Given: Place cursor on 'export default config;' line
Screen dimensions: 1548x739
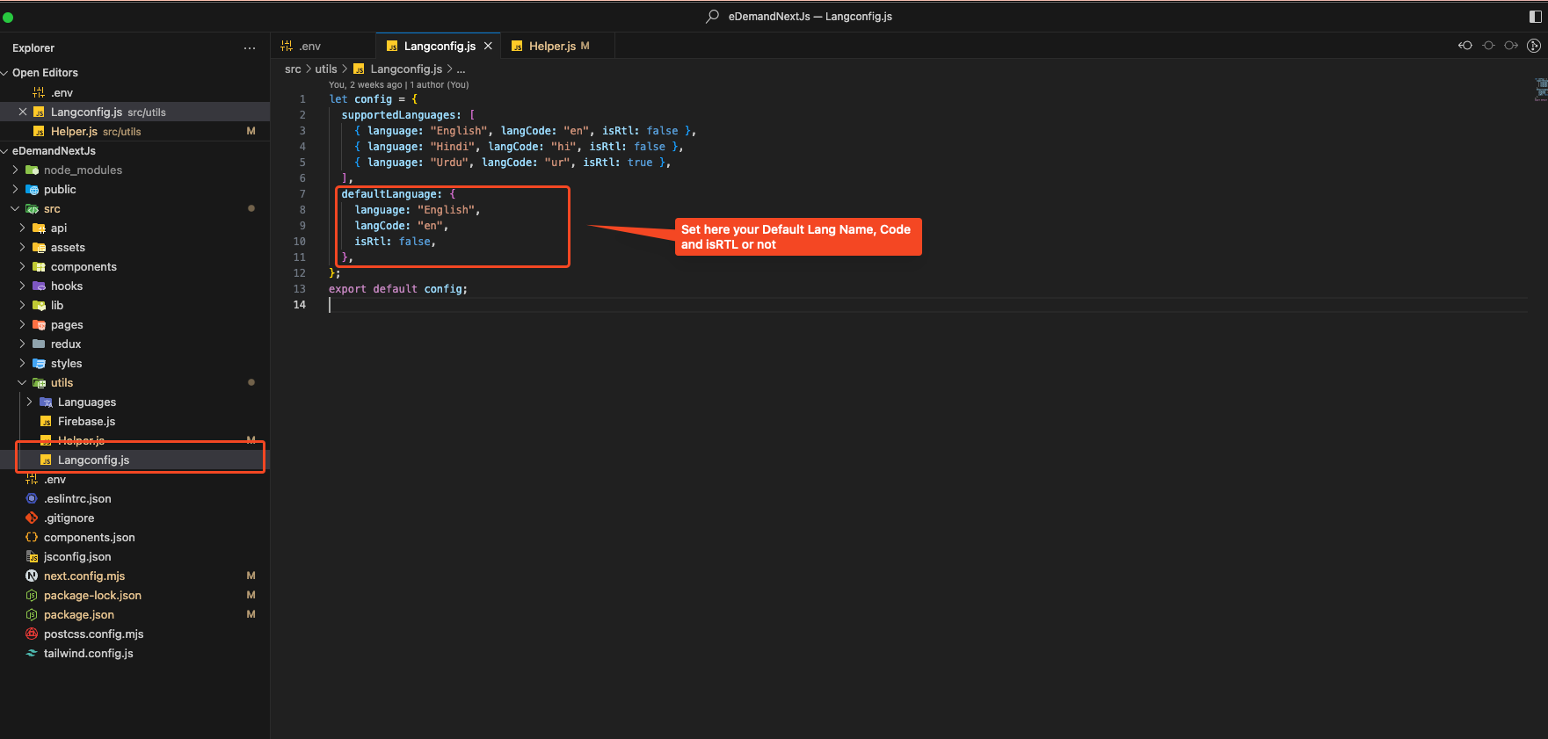Looking at the screenshot, I should click(x=398, y=289).
